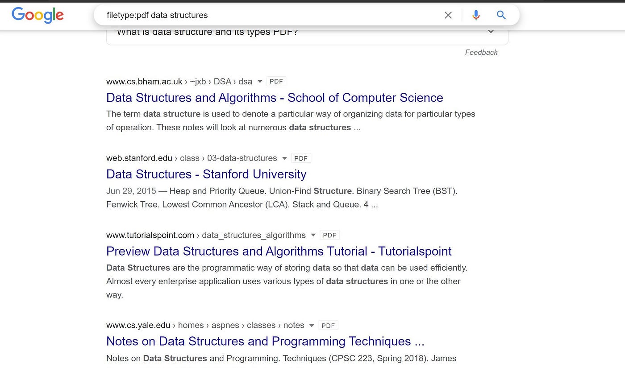This screenshot has height=368, width=625.
Task: Click the www.tutorialspoint.com › data_structures_algorithms URL
Action: [206, 235]
